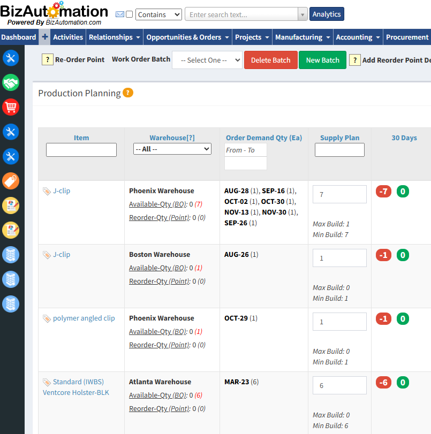Expand the Opportunities & Orders menu

tap(187, 37)
